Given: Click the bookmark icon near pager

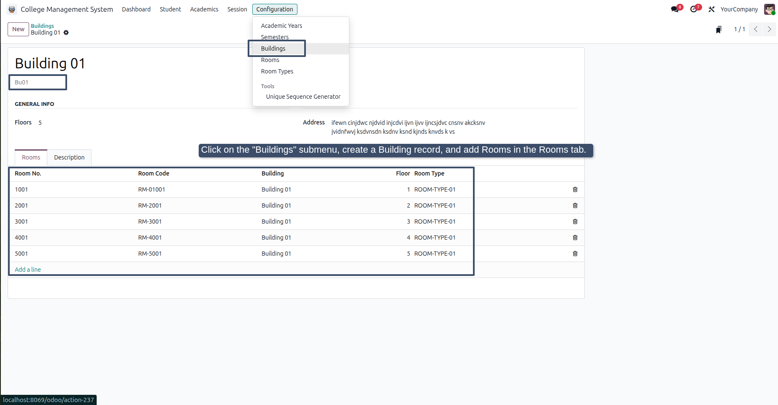Looking at the screenshot, I should point(719,29).
